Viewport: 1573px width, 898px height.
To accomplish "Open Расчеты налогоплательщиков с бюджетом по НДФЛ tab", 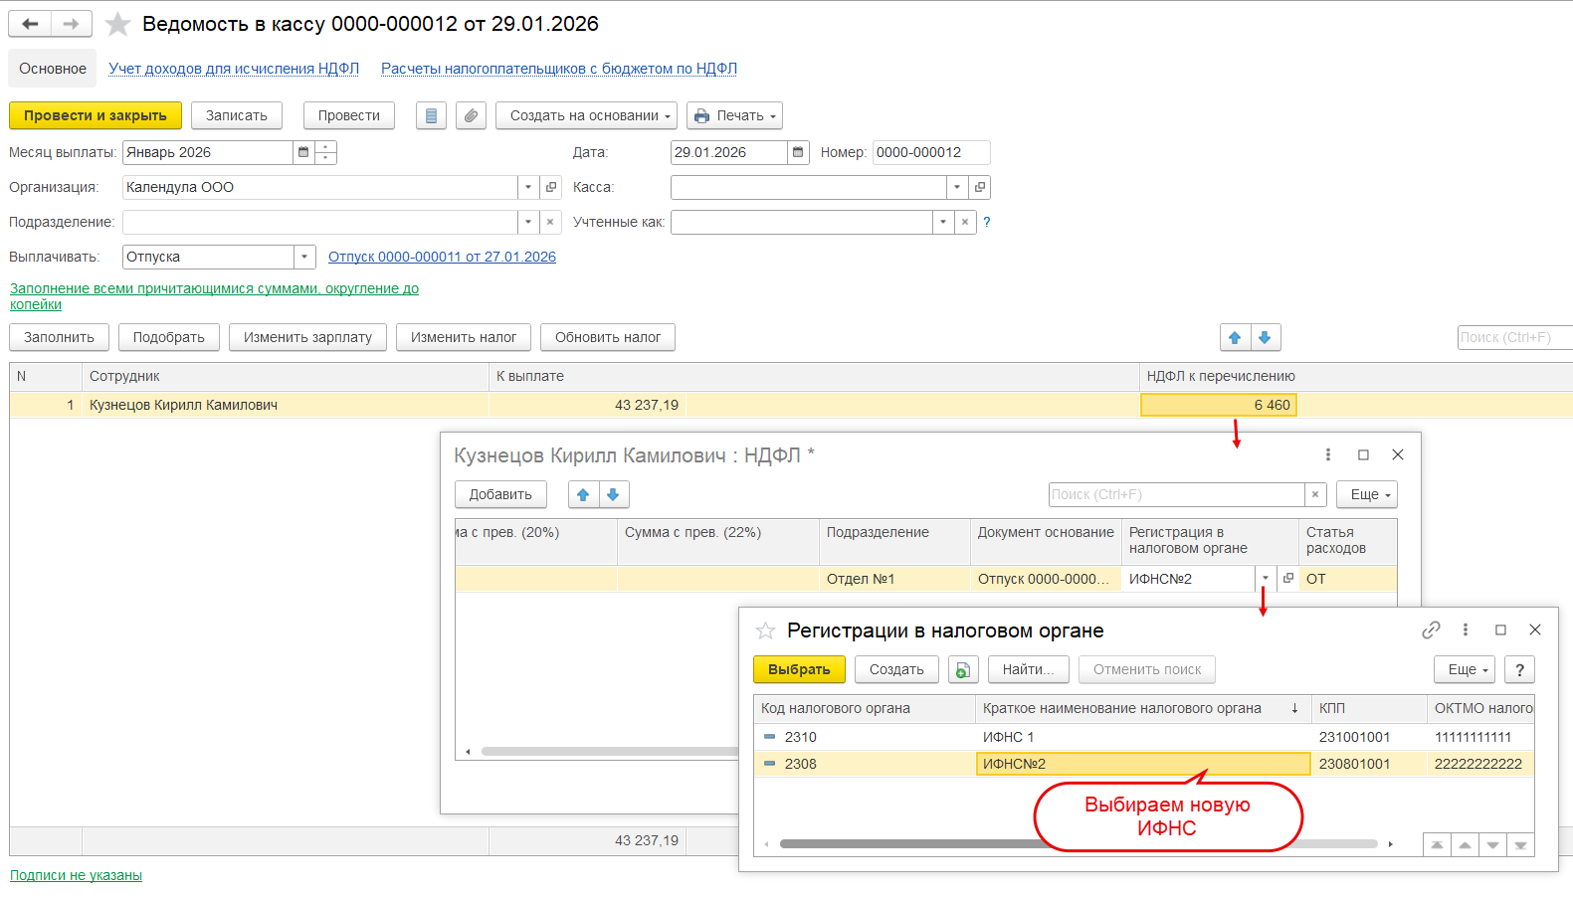I will coord(558,69).
